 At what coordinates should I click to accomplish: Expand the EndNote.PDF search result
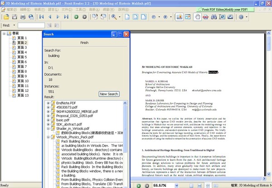click(48, 103)
